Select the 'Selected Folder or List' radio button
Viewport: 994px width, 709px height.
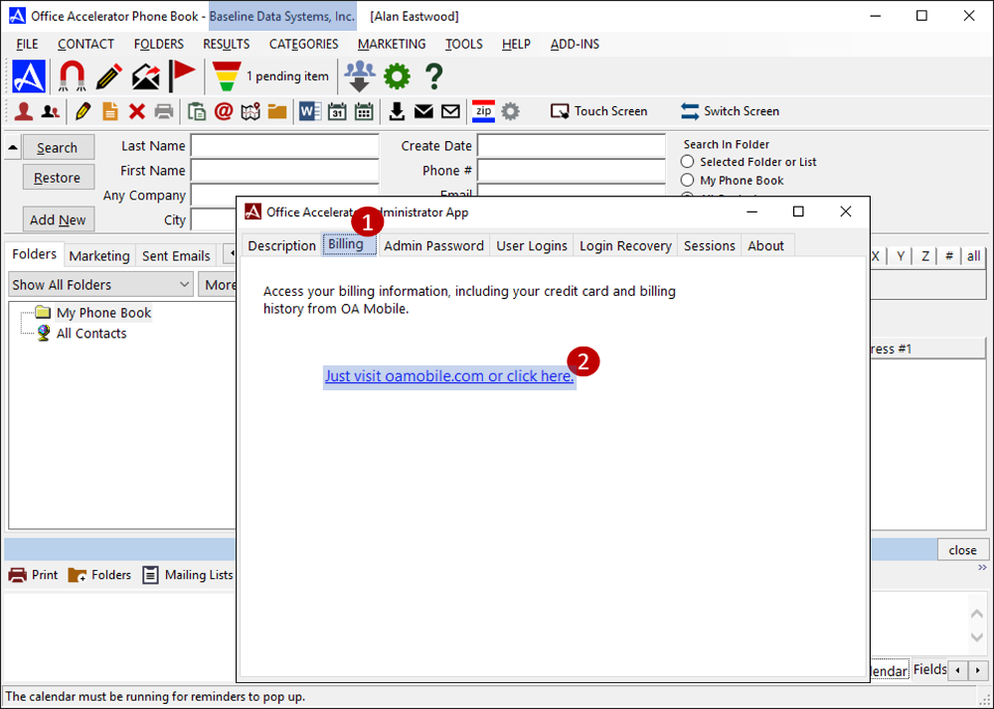tap(687, 162)
